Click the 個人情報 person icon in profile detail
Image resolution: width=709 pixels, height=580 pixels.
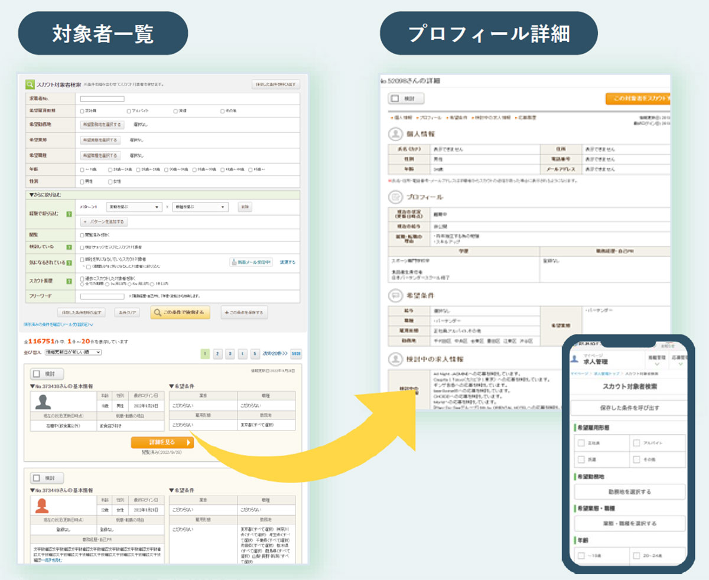click(395, 134)
